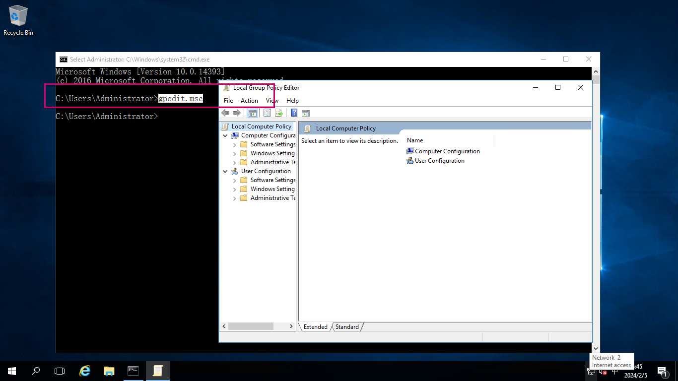
Task: Click Local Computer Policy header in the right pane
Action: pyautogui.click(x=346, y=128)
